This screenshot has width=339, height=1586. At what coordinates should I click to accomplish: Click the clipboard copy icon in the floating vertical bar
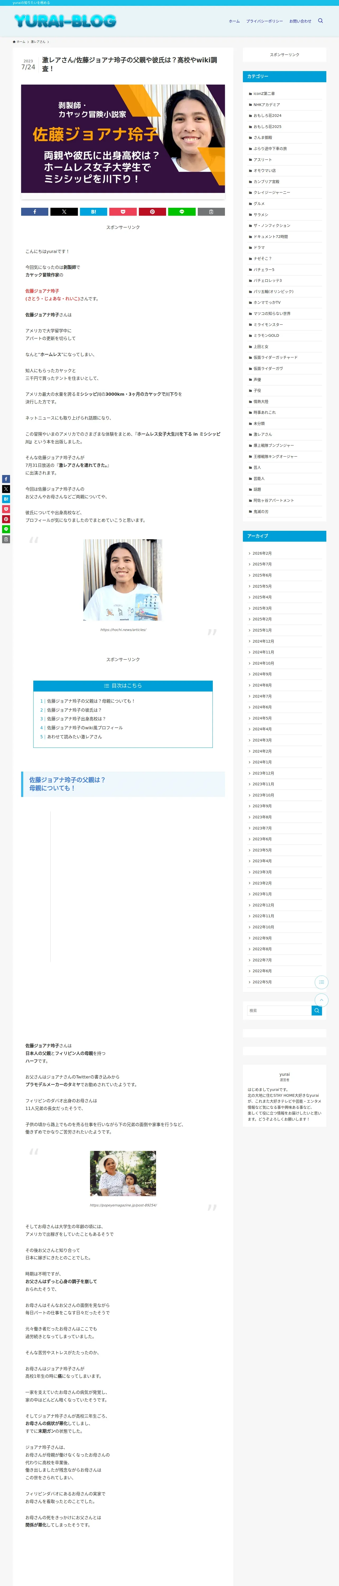6,539
